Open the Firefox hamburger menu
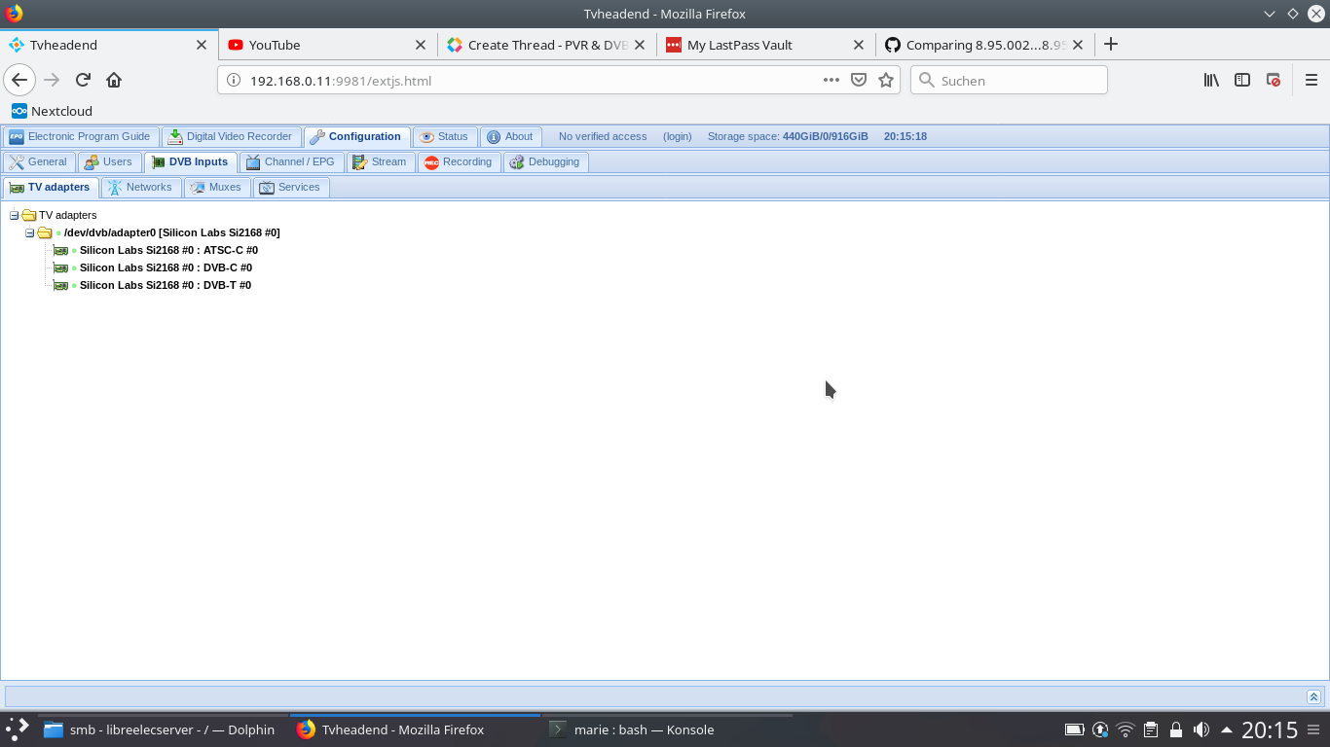This screenshot has width=1330, height=747. point(1311,80)
